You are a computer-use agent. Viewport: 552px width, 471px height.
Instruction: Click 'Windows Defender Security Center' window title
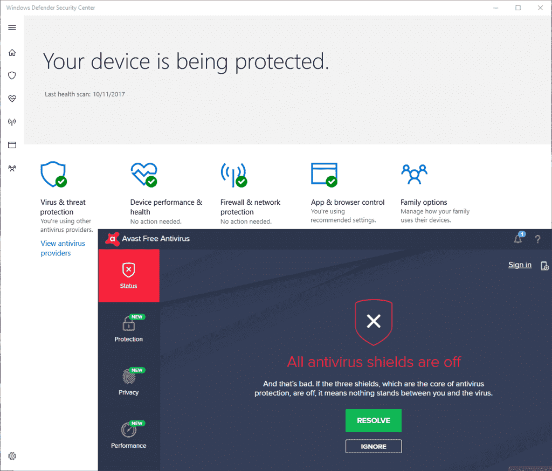pyautogui.click(x=51, y=8)
